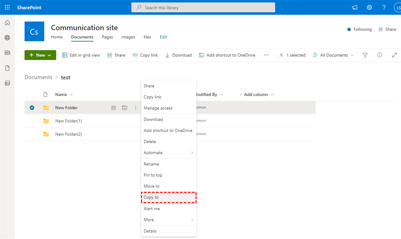Expand the Automate submenu
This screenshot has height=239, width=401.
pos(168,153)
